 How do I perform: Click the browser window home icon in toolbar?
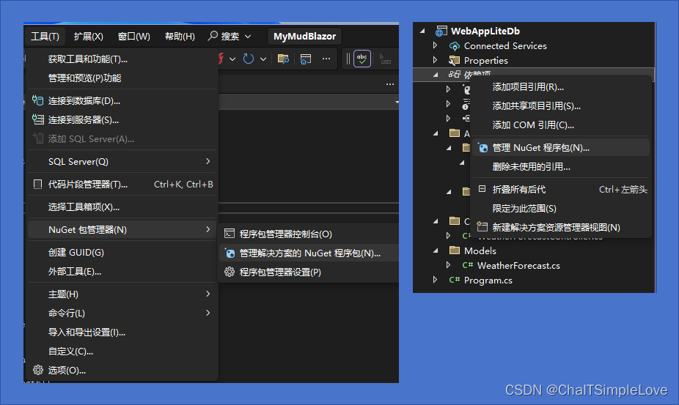(306, 59)
